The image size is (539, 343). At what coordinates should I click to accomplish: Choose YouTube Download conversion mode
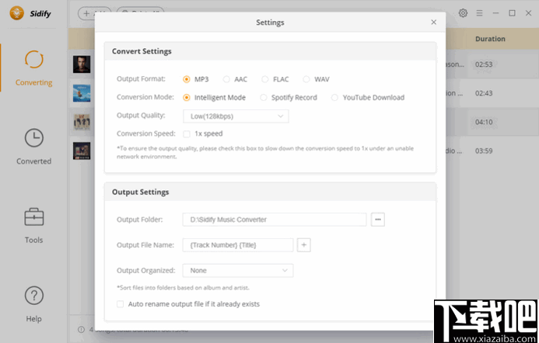tap(335, 98)
